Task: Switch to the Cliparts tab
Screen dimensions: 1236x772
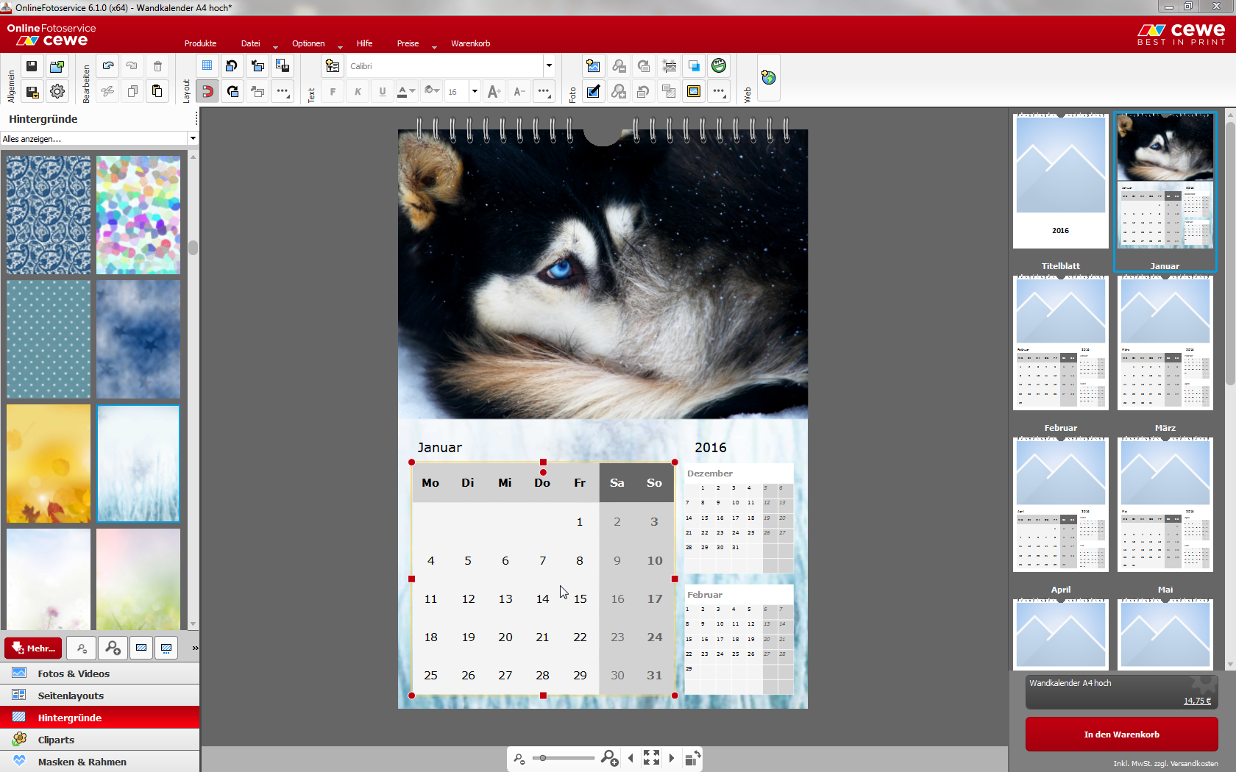Action: click(x=56, y=740)
